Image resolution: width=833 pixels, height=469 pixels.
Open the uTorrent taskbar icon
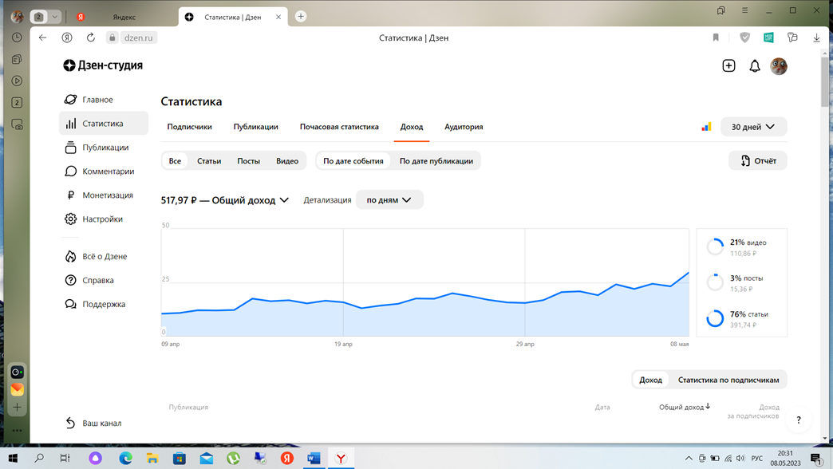pyautogui.click(x=233, y=458)
